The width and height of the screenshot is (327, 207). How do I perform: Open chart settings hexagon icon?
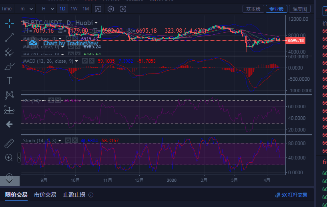click(110, 9)
